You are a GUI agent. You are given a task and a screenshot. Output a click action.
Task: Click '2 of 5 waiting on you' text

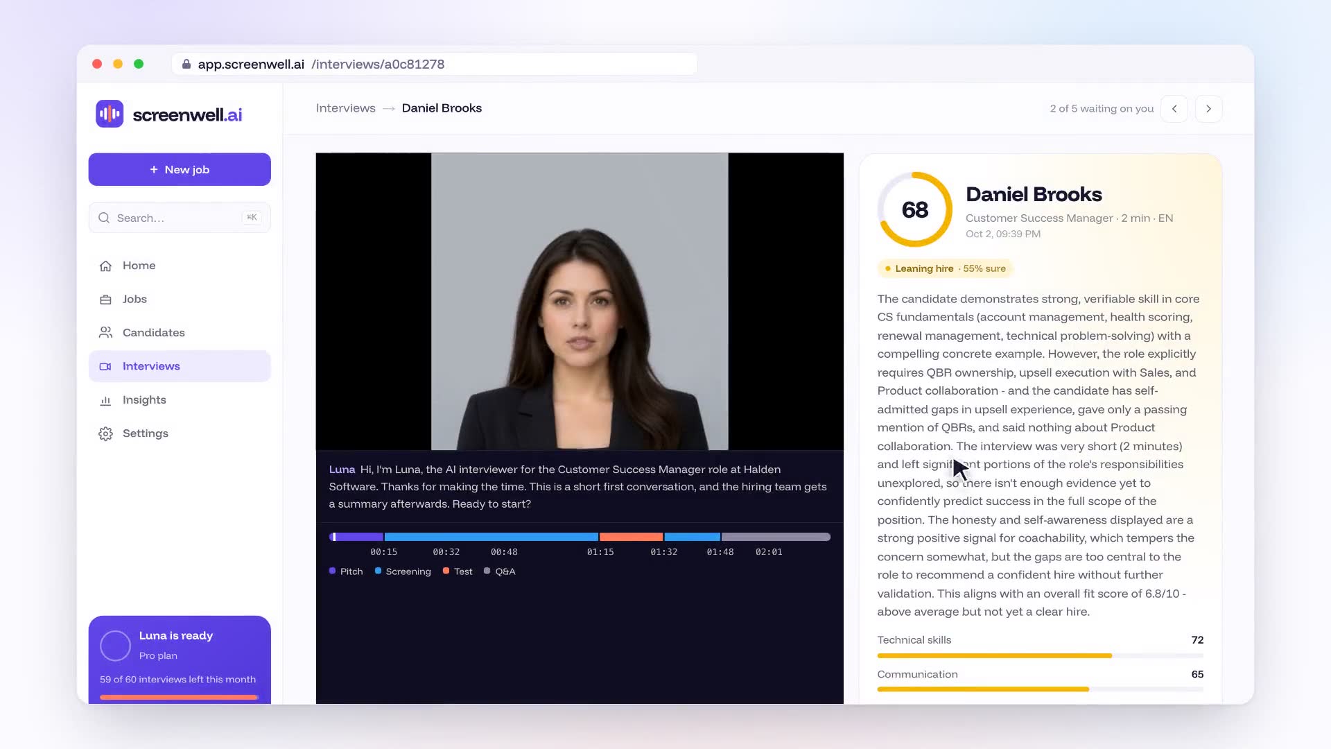tap(1102, 109)
